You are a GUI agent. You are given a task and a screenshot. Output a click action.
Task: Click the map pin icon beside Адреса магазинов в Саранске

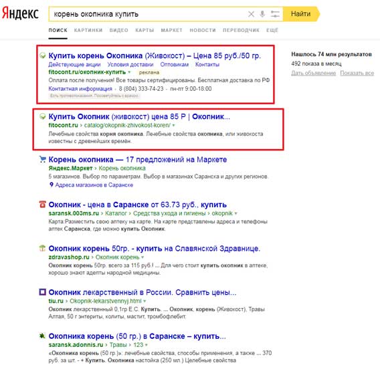coord(51,184)
